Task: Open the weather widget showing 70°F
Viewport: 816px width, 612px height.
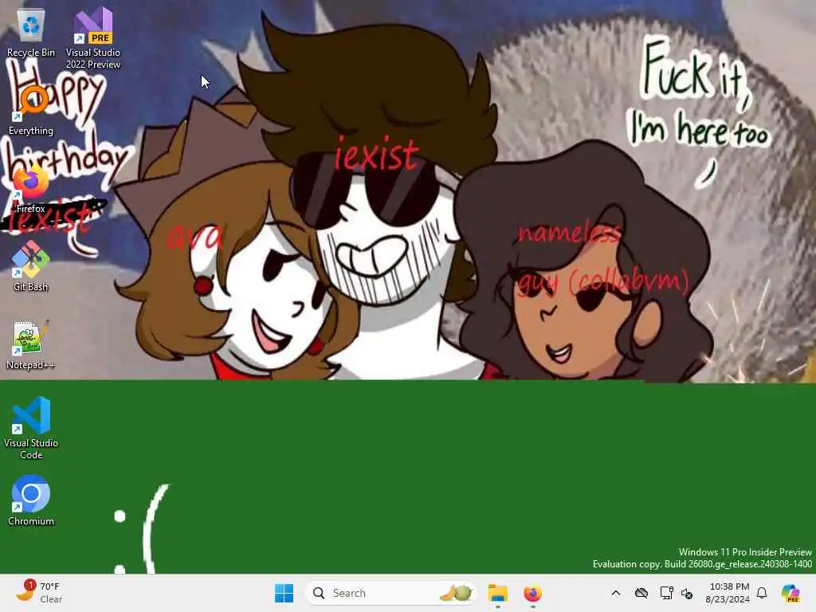Action: point(40,593)
